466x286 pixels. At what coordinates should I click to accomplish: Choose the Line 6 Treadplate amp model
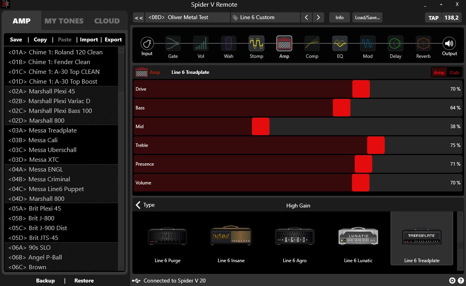pyautogui.click(x=422, y=238)
